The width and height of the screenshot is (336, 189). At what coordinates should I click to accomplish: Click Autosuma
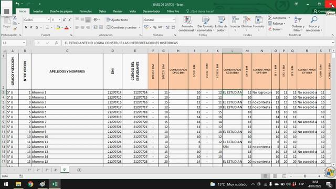tap(278, 18)
